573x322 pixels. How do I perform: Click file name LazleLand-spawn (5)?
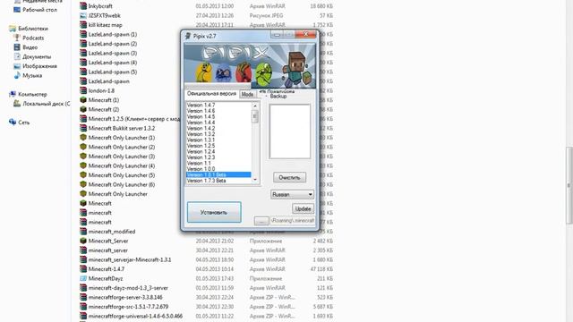click(x=113, y=72)
